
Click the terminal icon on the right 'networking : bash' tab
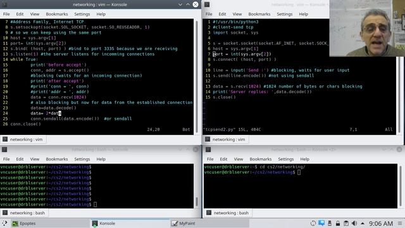[209, 213]
